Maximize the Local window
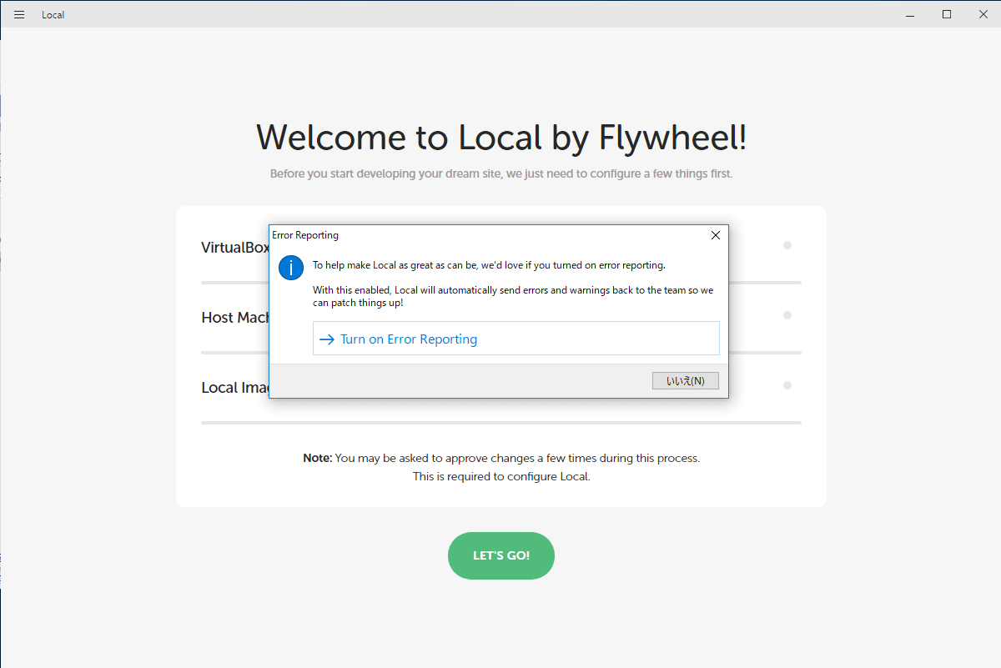 947,14
